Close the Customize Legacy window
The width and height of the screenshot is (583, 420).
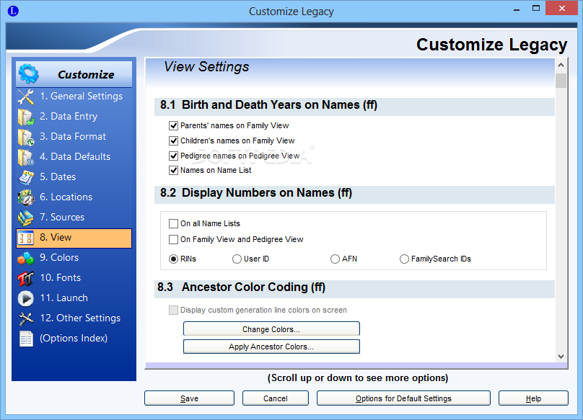(562, 8)
